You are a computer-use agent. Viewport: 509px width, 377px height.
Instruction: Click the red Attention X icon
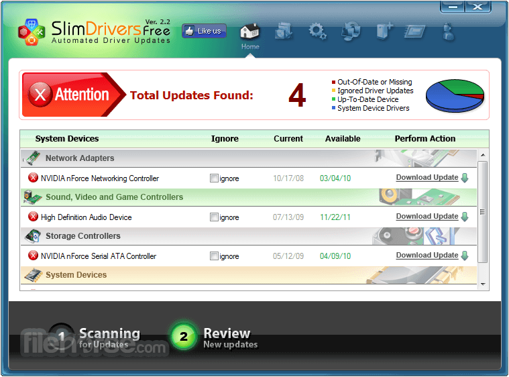[40, 95]
